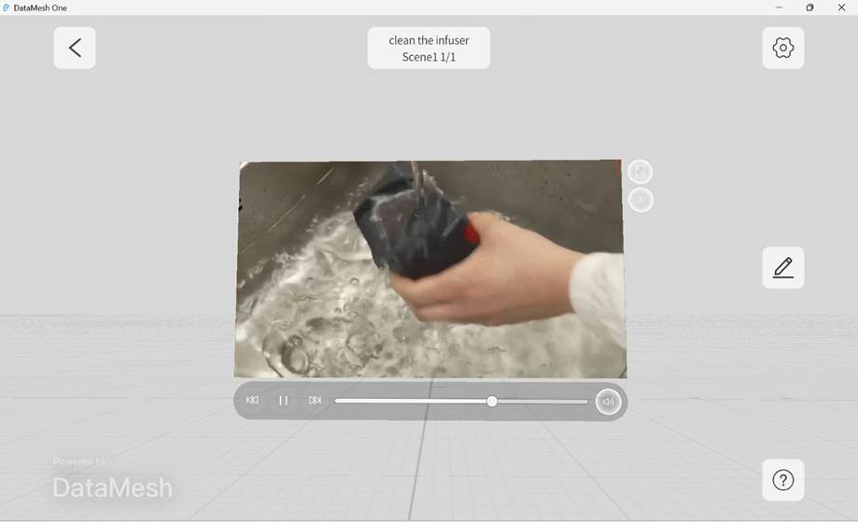Click the pencil edit button
The height and width of the screenshot is (522, 858).
click(782, 268)
